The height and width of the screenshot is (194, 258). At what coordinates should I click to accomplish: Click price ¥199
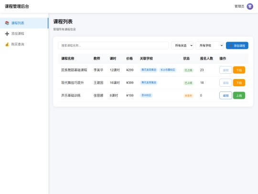130,95
